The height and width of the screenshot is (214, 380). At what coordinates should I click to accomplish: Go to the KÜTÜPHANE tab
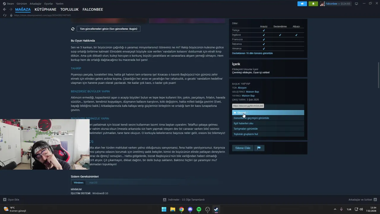click(x=45, y=10)
